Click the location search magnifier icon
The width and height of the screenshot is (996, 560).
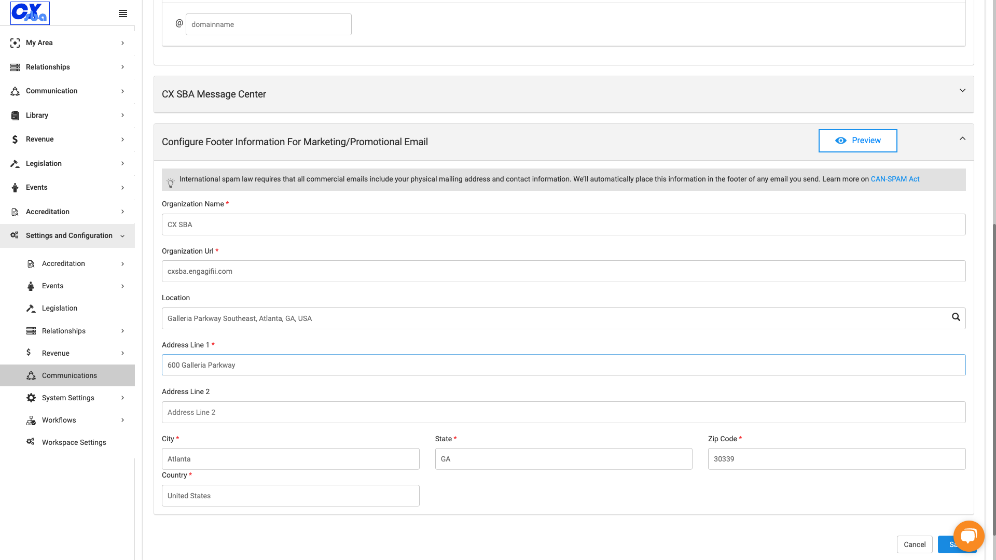(956, 317)
